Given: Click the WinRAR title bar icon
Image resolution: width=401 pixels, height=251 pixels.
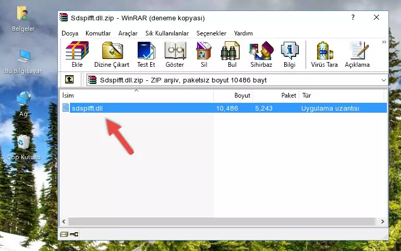Looking at the screenshot, I should pos(64,17).
